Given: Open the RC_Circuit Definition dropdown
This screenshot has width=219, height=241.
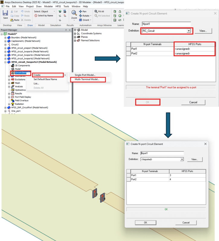Looking at the screenshot, I should tap(188, 31).
